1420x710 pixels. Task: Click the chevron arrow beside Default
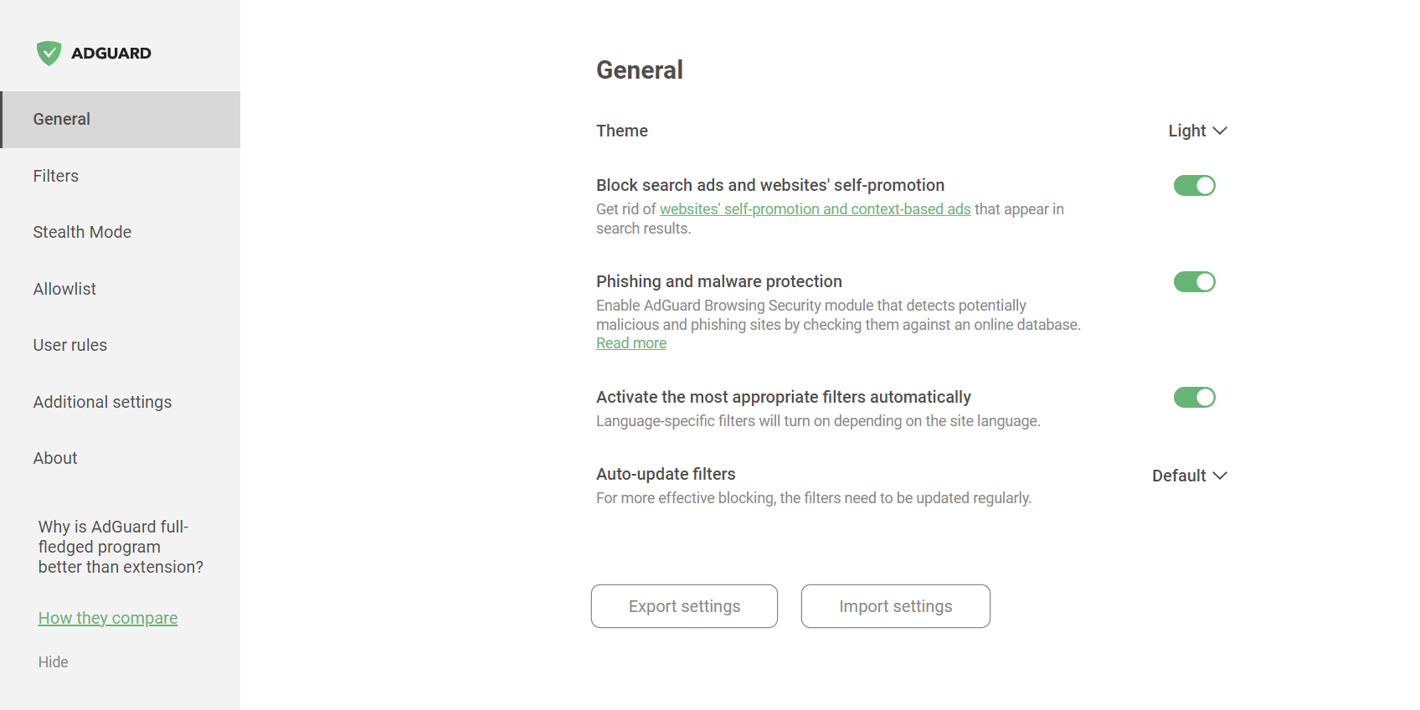(1220, 476)
